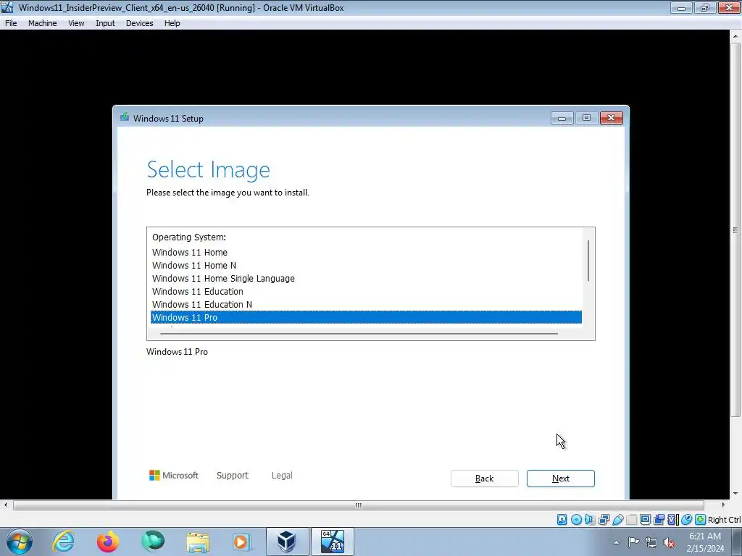Select Windows 11 Home Single Language
The image size is (742, 556).
366,279
